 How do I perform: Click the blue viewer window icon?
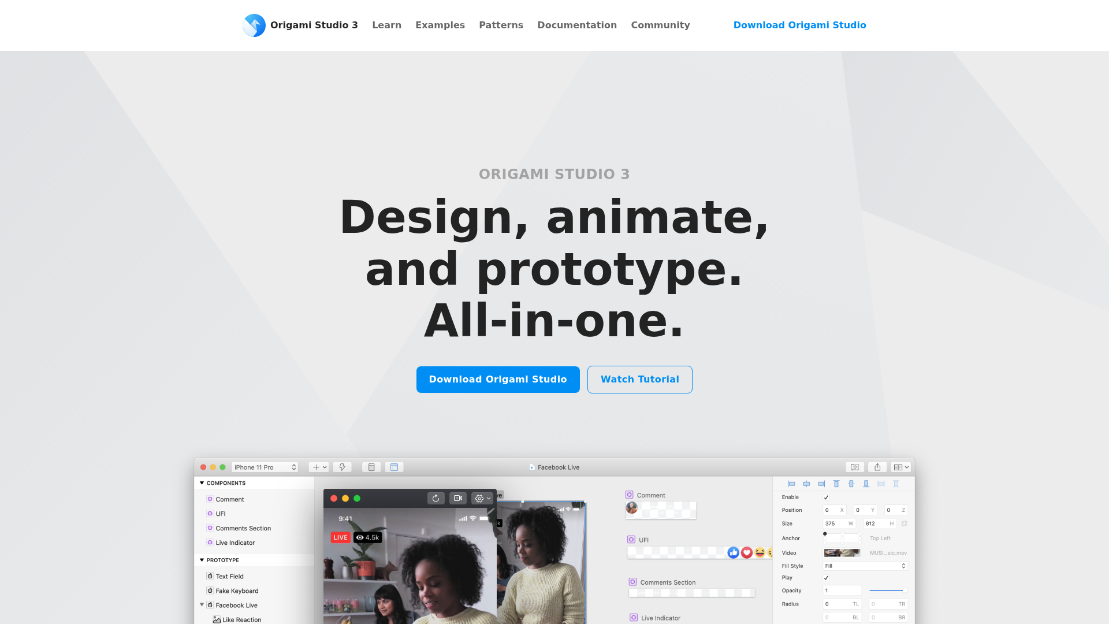(x=395, y=467)
